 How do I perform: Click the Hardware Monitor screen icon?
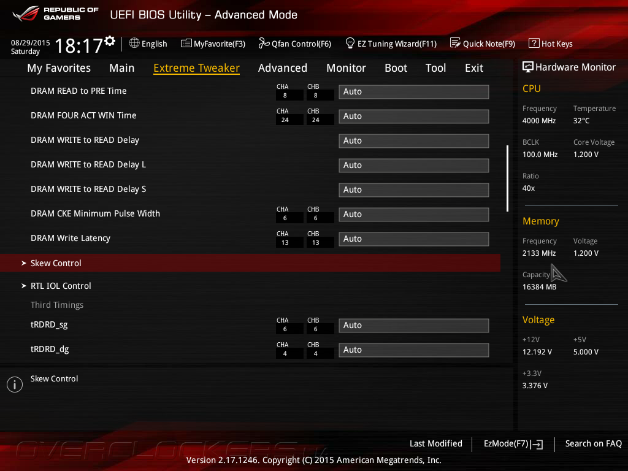pyautogui.click(x=528, y=67)
